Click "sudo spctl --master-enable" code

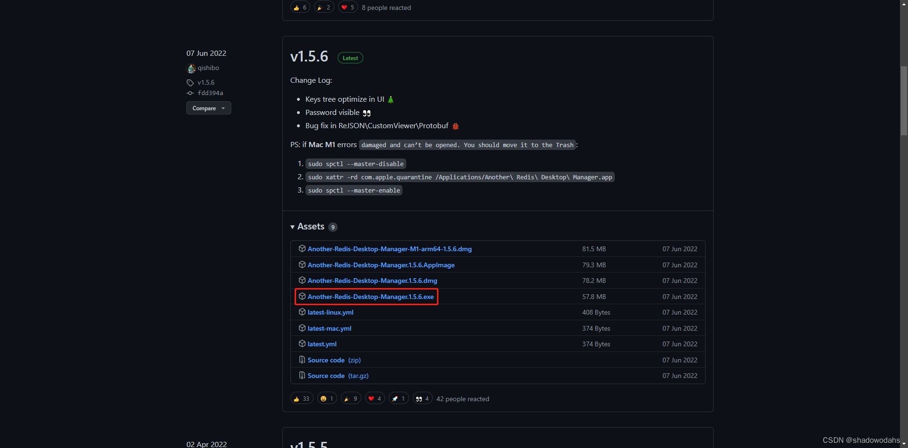coord(354,190)
